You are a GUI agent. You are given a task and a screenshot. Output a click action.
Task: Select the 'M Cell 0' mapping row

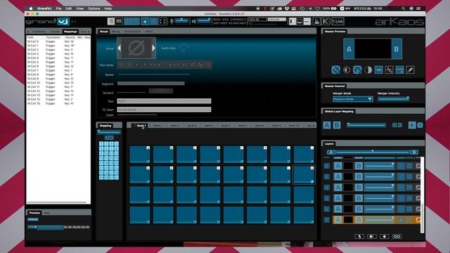[x=58, y=41]
